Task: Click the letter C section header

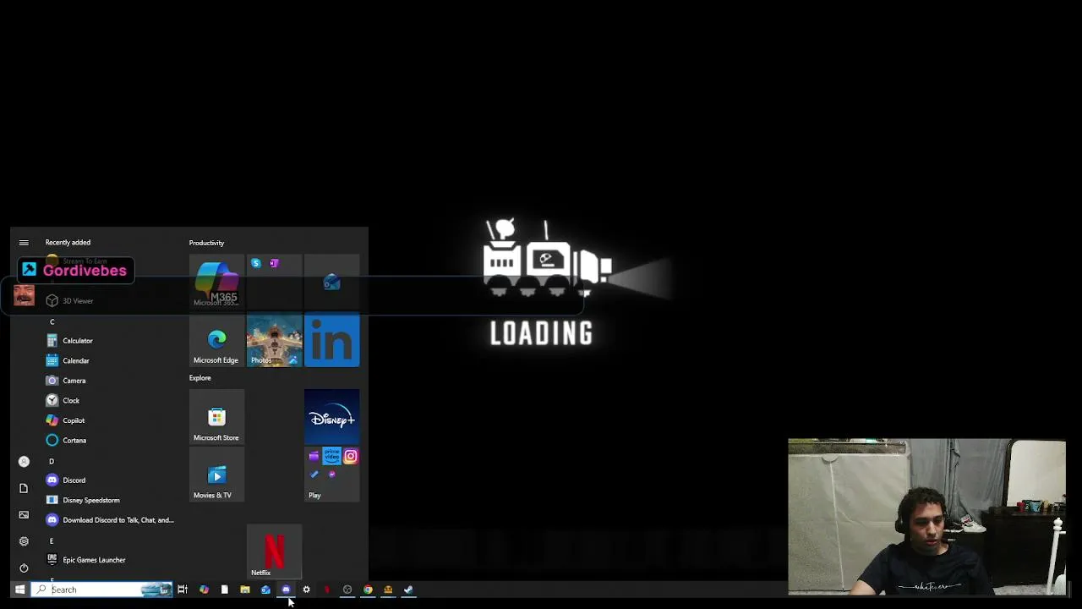Action: 52,322
